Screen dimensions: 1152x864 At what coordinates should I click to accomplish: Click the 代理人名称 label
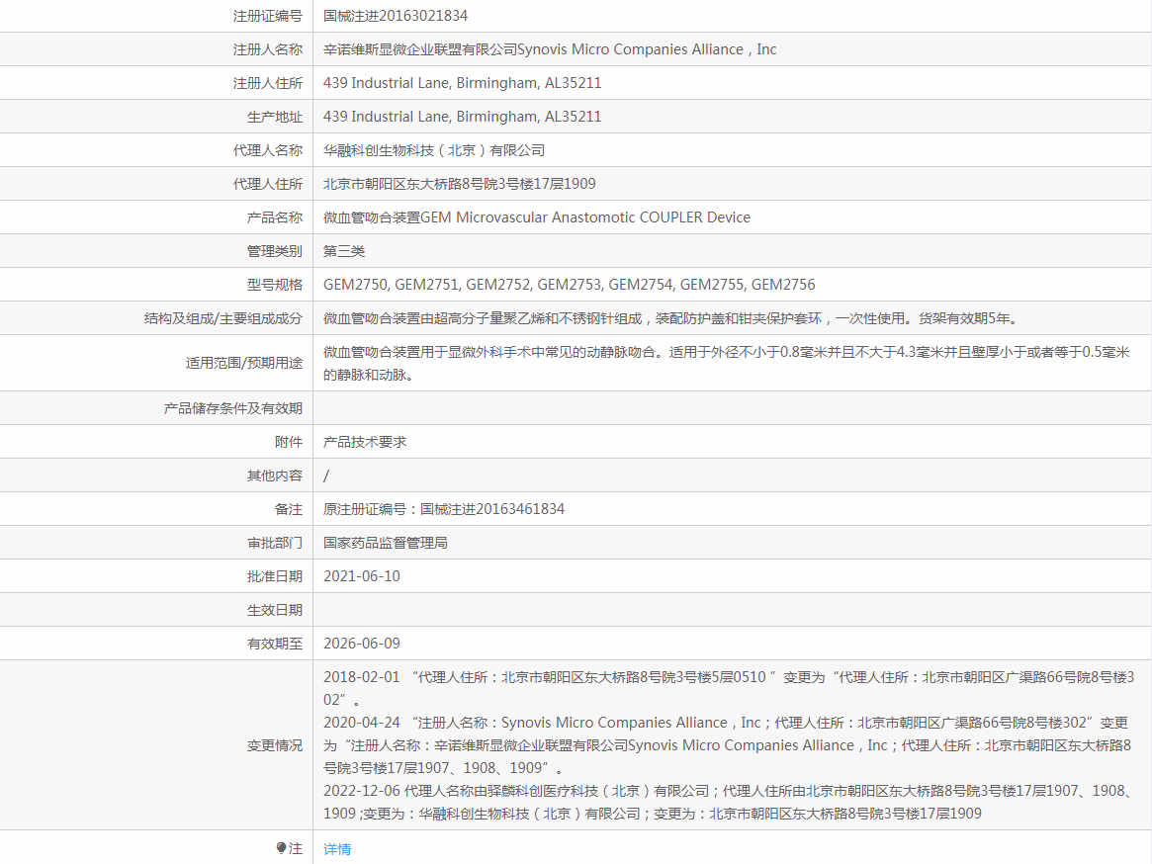click(x=267, y=150)
